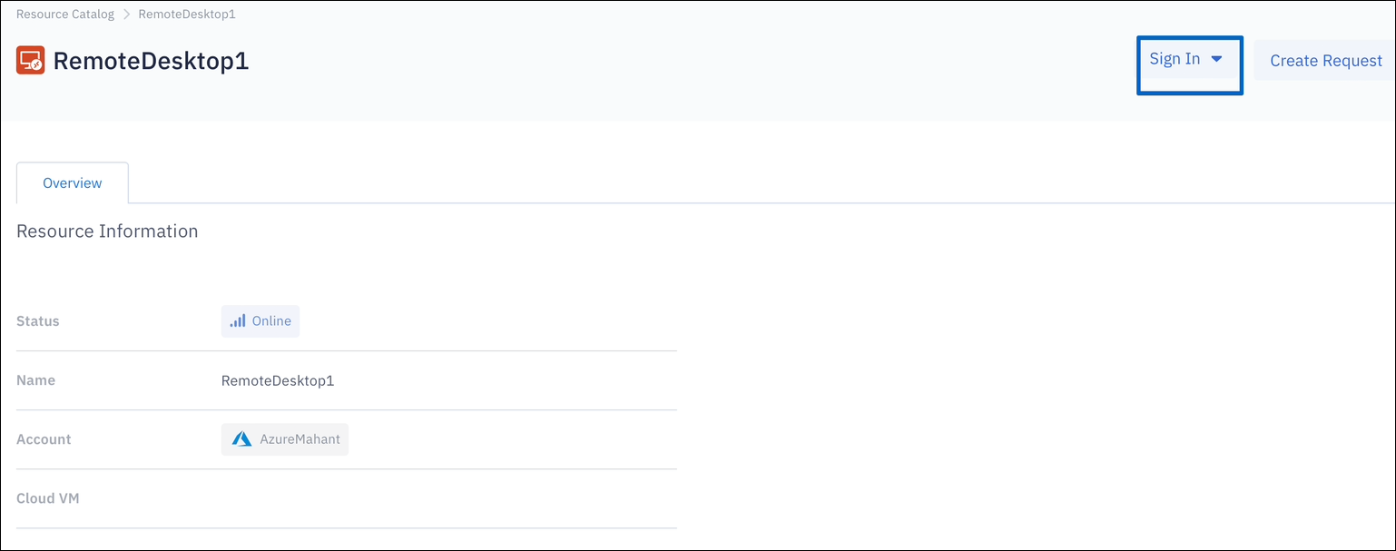
Task: Click the caret arrow beside Sign In
Action: click(1217, 59)
